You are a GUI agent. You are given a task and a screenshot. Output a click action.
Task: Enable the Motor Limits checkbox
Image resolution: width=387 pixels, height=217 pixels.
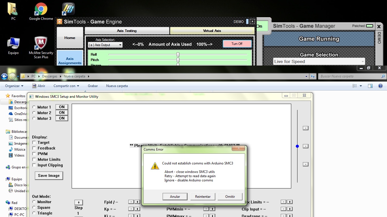click(x=34, y=159)
